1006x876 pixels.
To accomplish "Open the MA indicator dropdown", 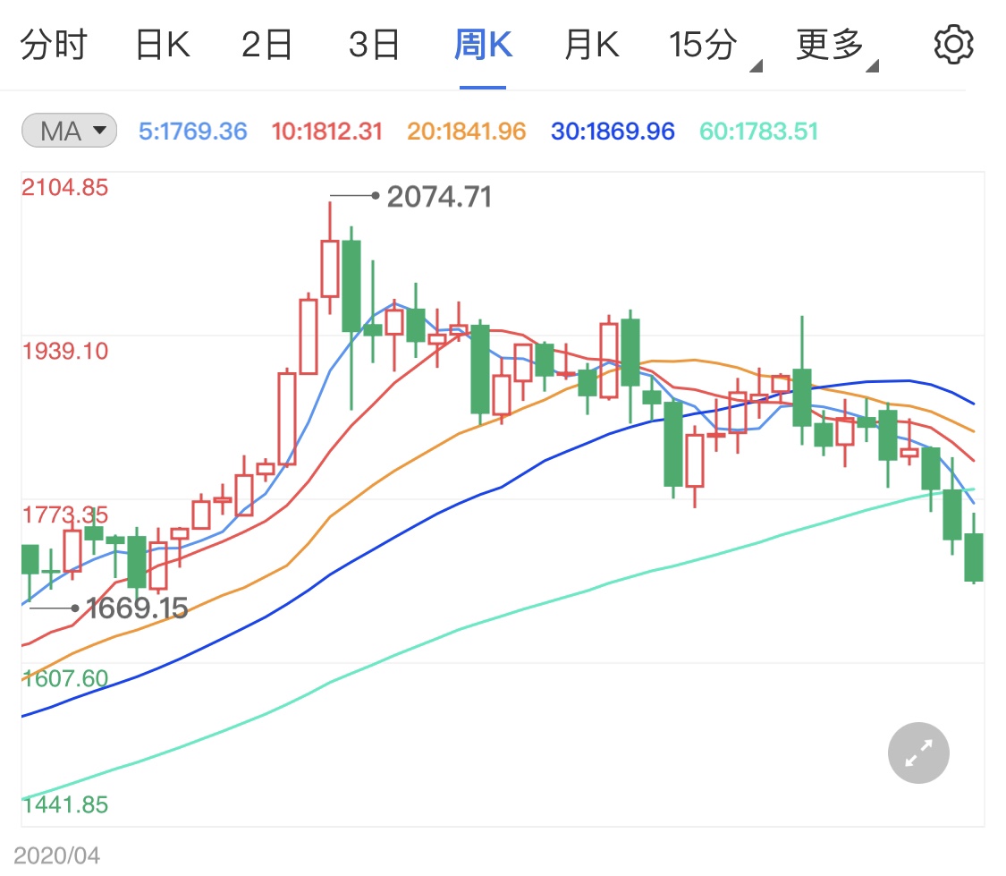I will click(69, 131).
